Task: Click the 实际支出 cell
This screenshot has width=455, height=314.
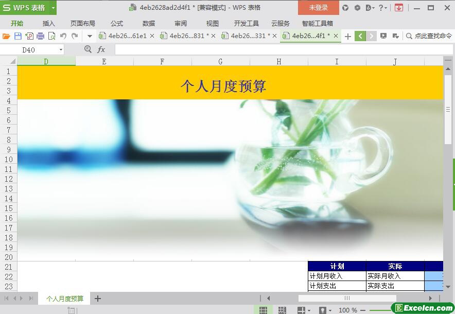Action: point(395,286)
